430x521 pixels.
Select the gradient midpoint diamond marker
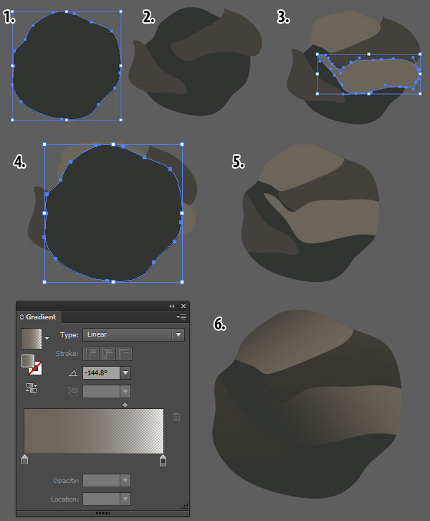click(125, 405)
